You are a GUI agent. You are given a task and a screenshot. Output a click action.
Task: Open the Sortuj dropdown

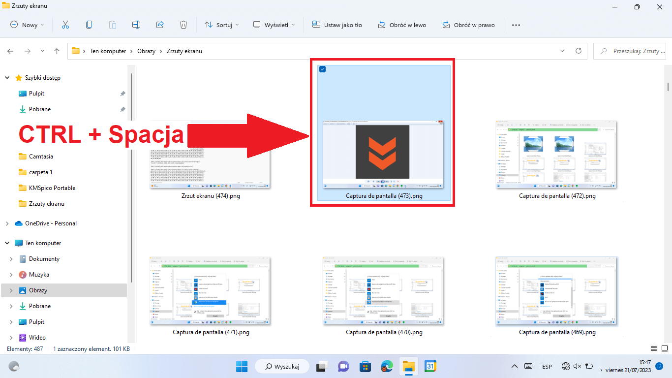[x=222, y=25]
